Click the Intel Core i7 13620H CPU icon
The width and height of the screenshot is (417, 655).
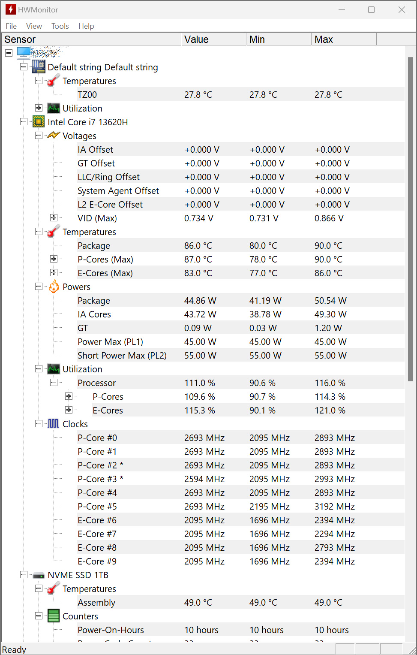(38, 122)
